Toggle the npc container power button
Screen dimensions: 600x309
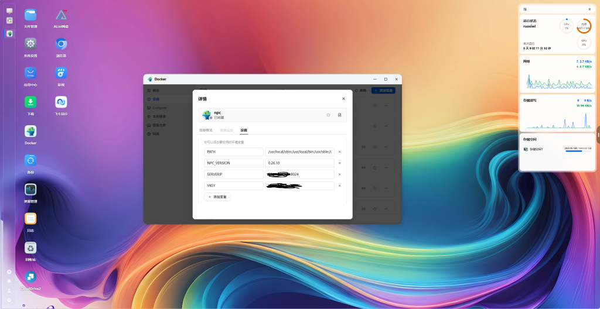pyautogui.click(x=328, y=115)
